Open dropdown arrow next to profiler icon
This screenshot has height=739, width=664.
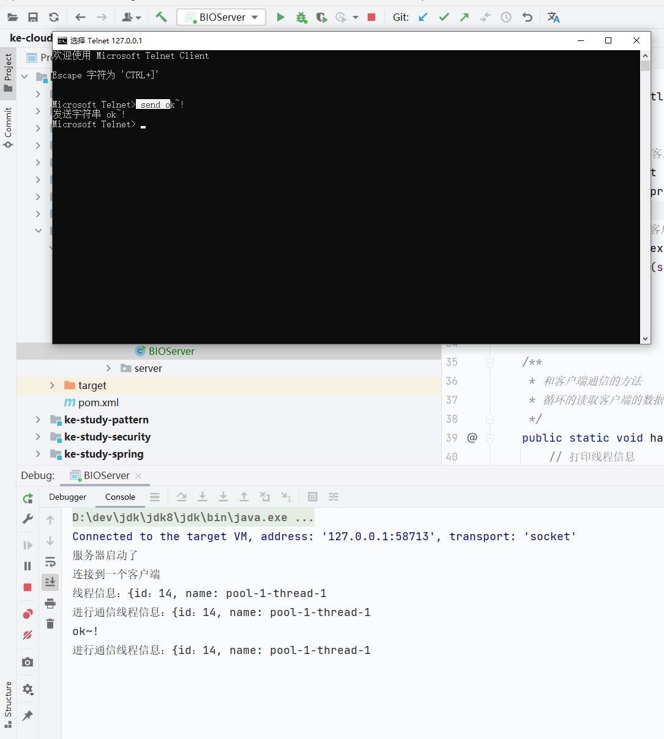click(356, 17)
